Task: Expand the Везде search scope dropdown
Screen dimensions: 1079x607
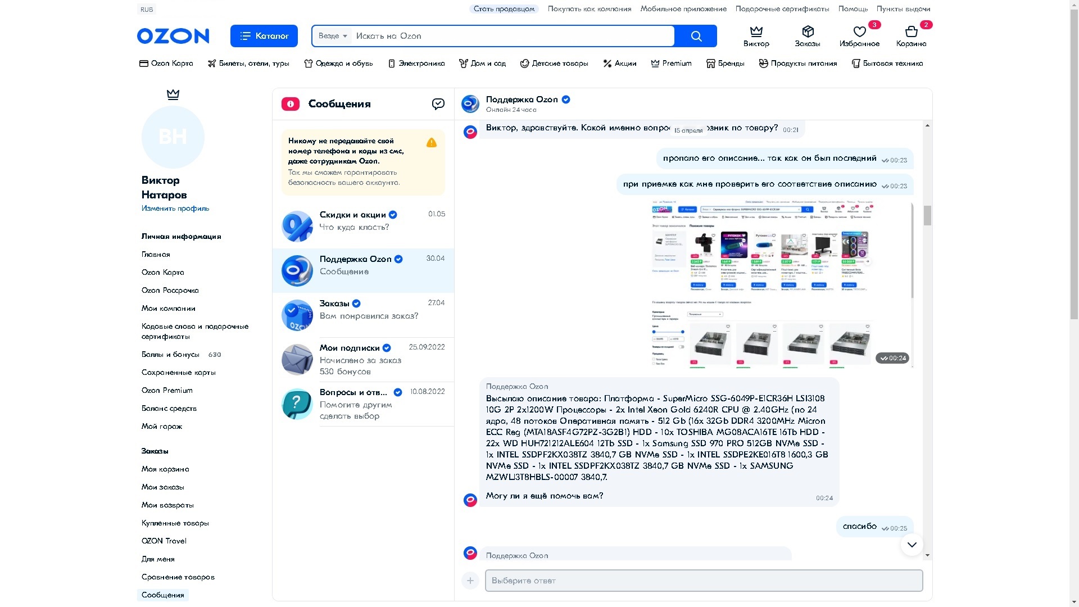Action: pos(333,36)
